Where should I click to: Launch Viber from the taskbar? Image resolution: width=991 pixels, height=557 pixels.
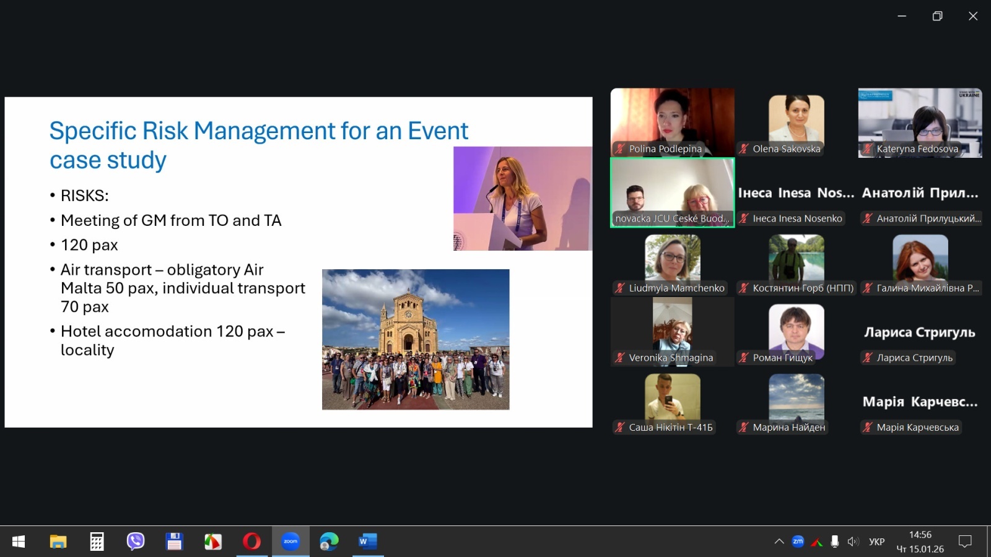pyautogui.click(x=135, y=542)
